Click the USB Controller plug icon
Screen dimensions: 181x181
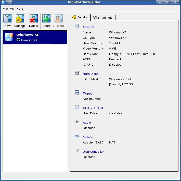click(x=77, y=151)
